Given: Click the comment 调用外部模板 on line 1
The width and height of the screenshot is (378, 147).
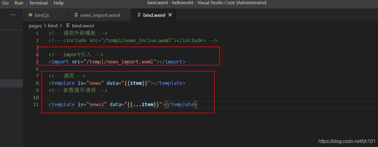Looking at the screenshot, I should (x=78, y=33).
